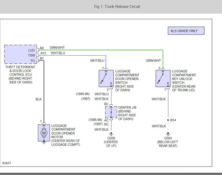This screenshot has height=175, width=222.
Task: Click the 'WHT/BLU' label beside pin A13
Action: pos(58,53)
